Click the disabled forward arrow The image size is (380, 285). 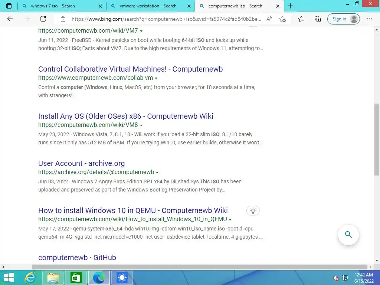click(27, 19)
